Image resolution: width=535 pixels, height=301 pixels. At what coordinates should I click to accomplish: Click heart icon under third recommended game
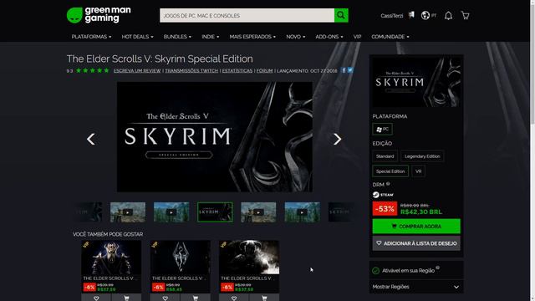click(234, 298)
